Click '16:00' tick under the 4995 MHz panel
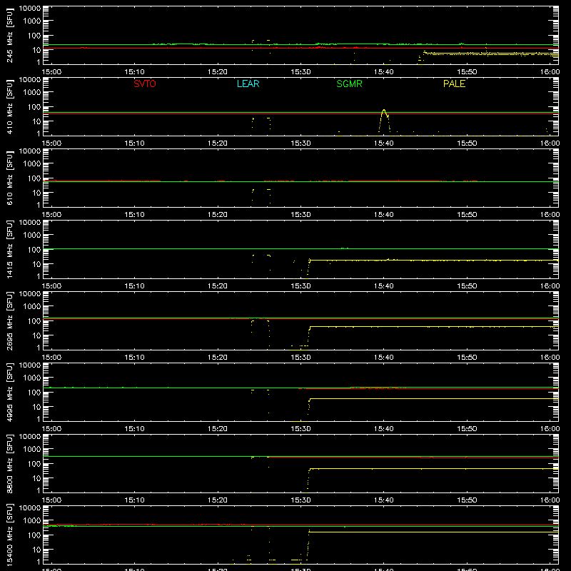This screenshot has width=571, height=571. coord(550,429)
